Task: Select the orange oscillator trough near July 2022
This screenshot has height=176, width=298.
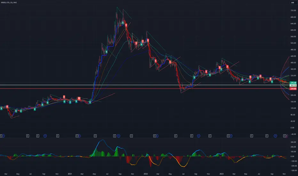Action: click(x=184, y=167)
